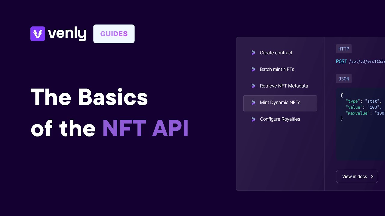
Task: Click the "maxValue" line in JSON
Action: click(365, 113)
